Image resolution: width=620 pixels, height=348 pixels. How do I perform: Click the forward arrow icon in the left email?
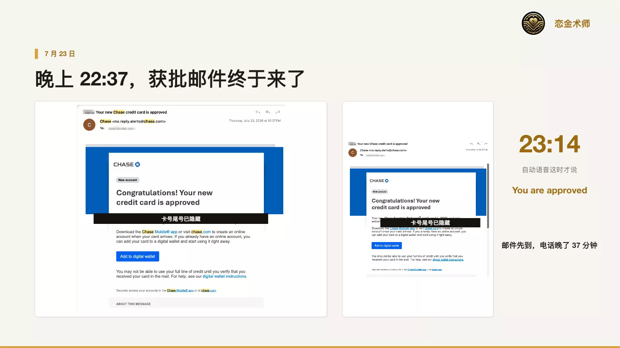click(278, 112)
